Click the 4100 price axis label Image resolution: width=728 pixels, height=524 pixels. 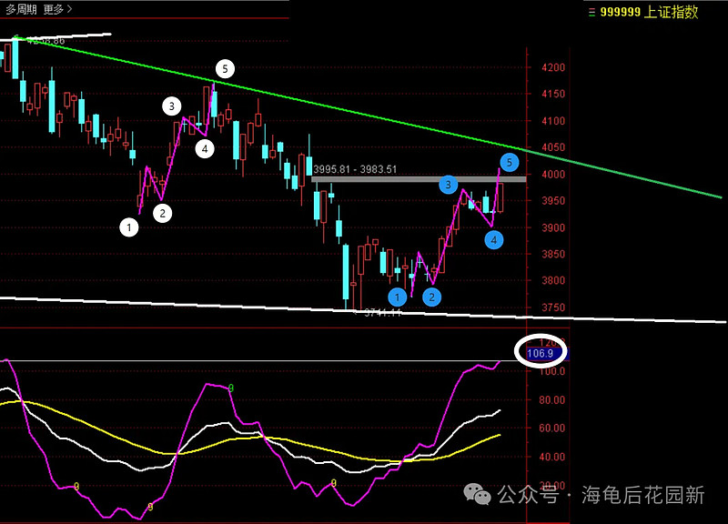click(553, 121)
